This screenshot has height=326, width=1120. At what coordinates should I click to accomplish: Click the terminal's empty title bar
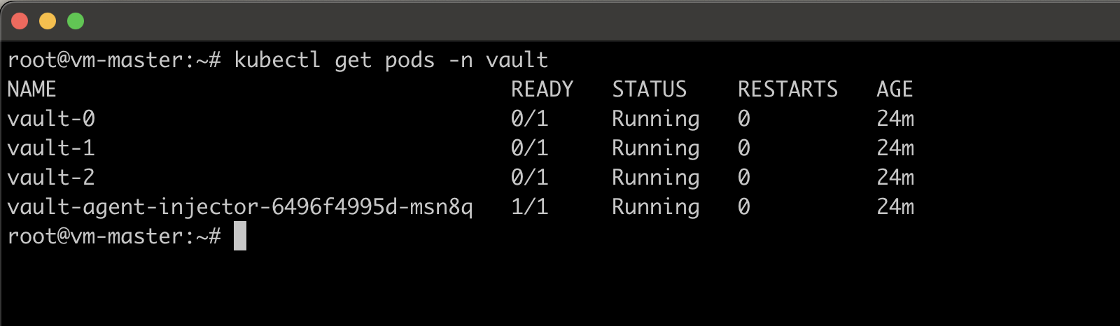pos(560,22)
